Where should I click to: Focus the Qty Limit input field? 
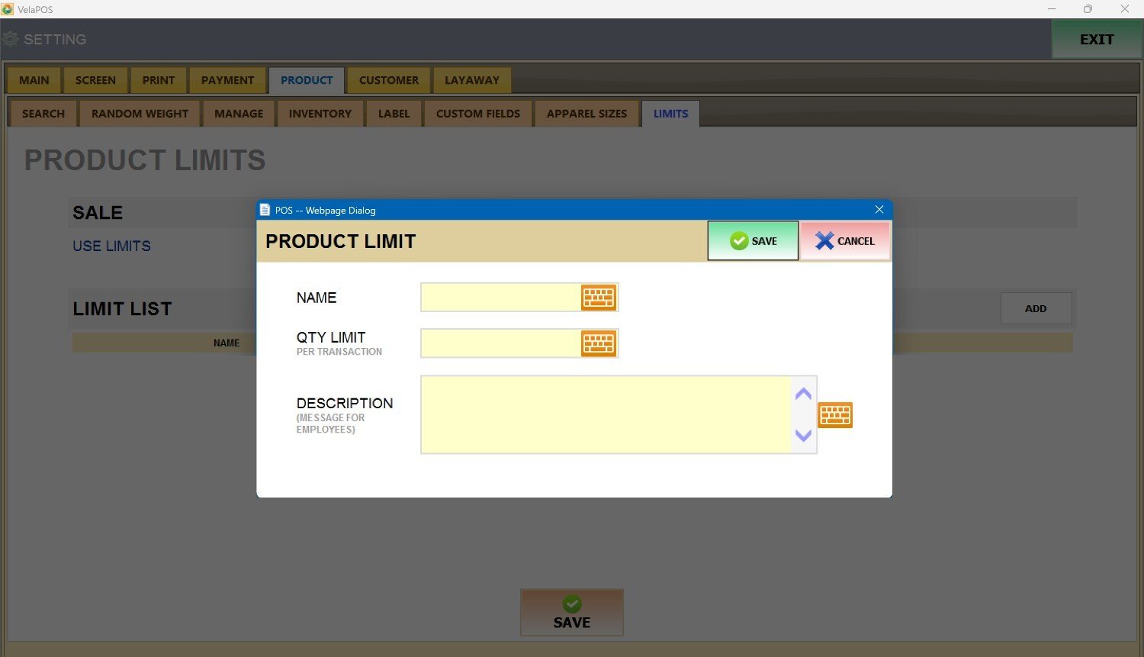500,343
